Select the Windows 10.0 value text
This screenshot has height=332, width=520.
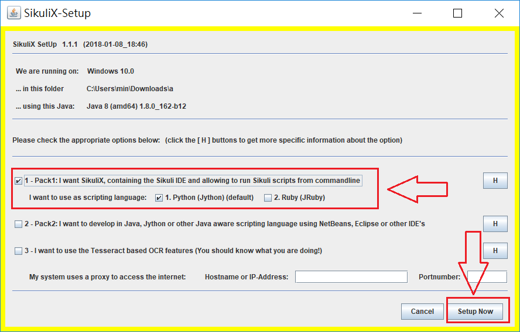111,71
